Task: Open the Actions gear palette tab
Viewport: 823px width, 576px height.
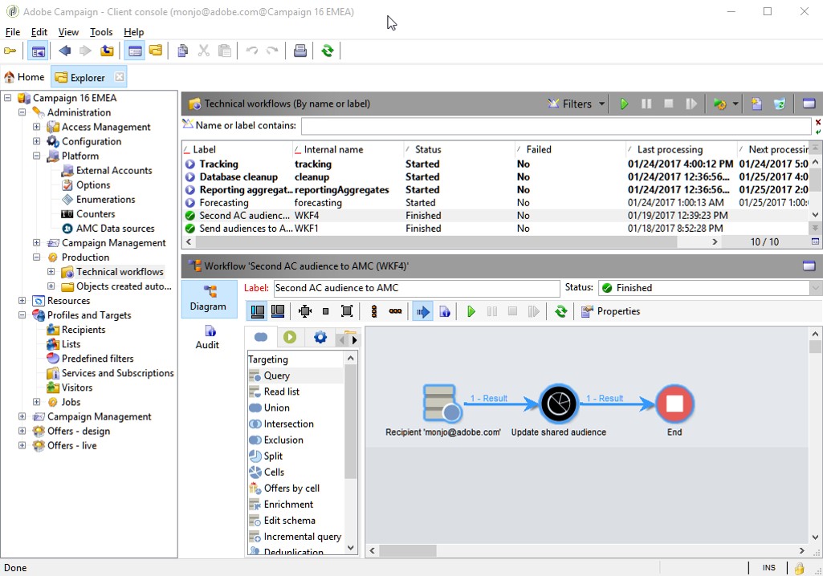Action: tap(320, 337)
